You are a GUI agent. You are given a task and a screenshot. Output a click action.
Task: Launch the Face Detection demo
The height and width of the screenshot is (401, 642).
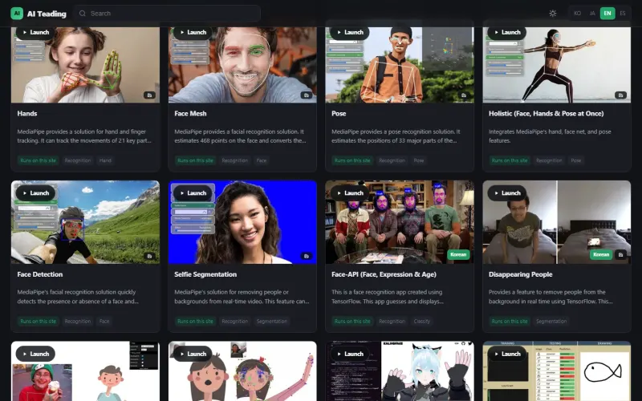point(35,192)
